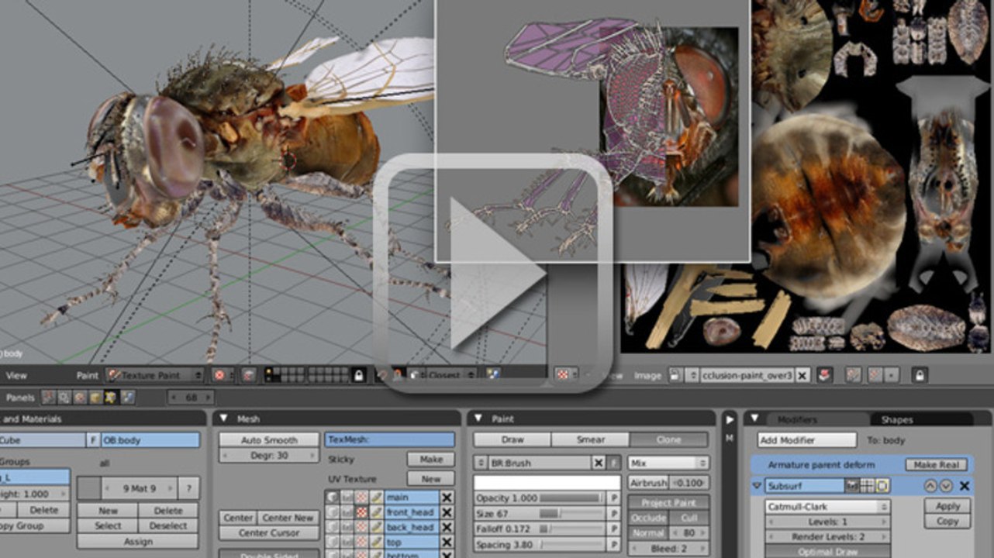The height and width of the screenshot is (558, 994).
Task: Move Subsurf modifier up with arrow icon
Action: pos(931,486)
